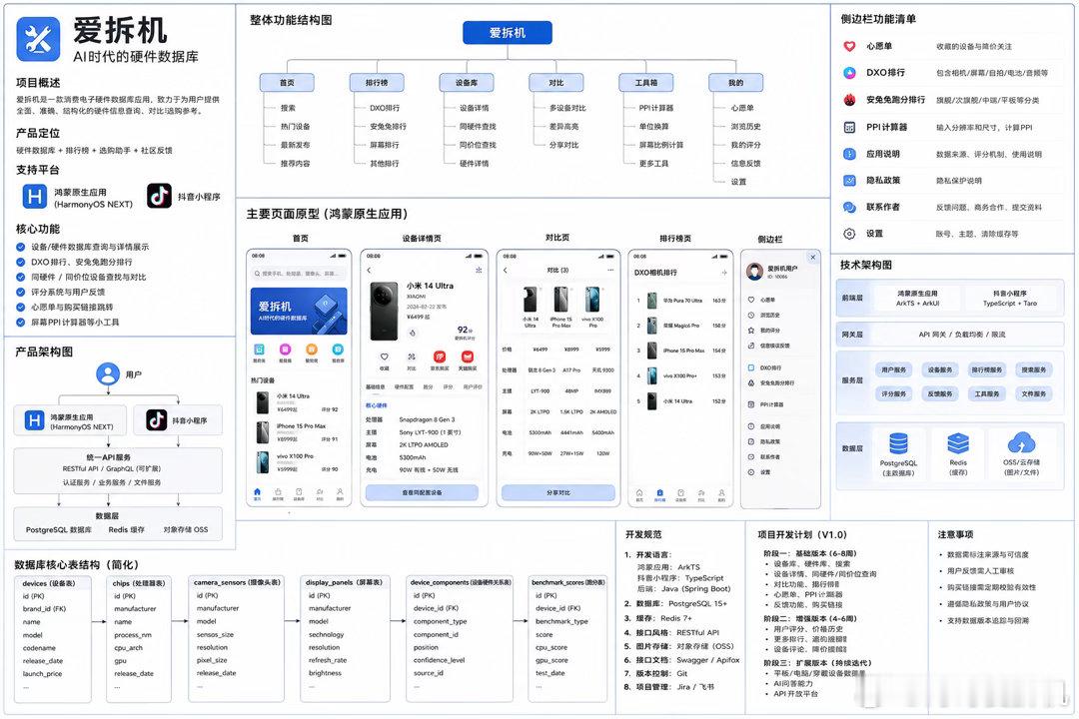
Task: Click the Redis cache icon in 数据层
Action: [x=958, y=443]
